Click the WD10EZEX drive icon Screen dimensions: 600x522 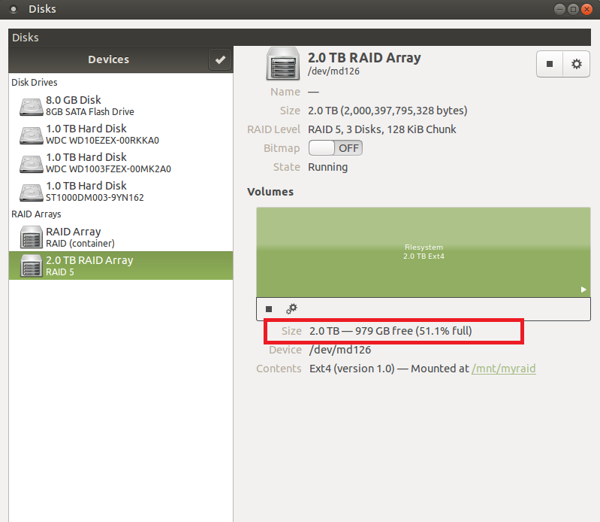(x=32, y=135)
